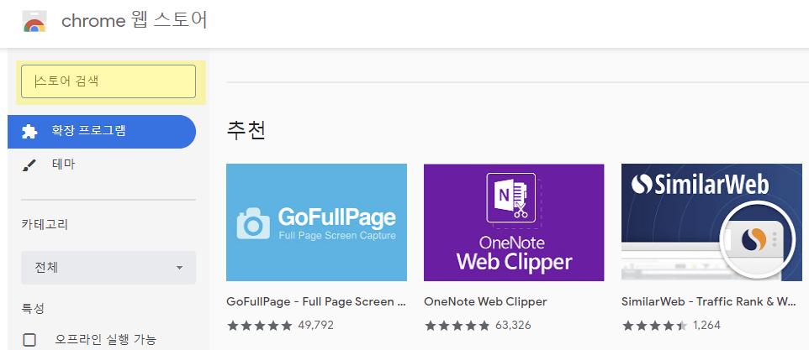
Task: Open the '확장 프로그램' menu item
Action: click(102, 132)
